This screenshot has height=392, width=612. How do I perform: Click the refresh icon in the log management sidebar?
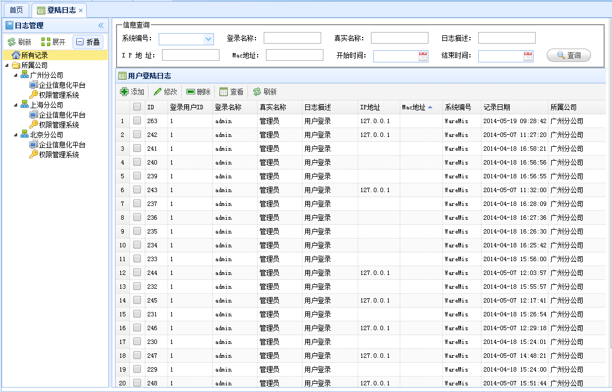[12, 42]
